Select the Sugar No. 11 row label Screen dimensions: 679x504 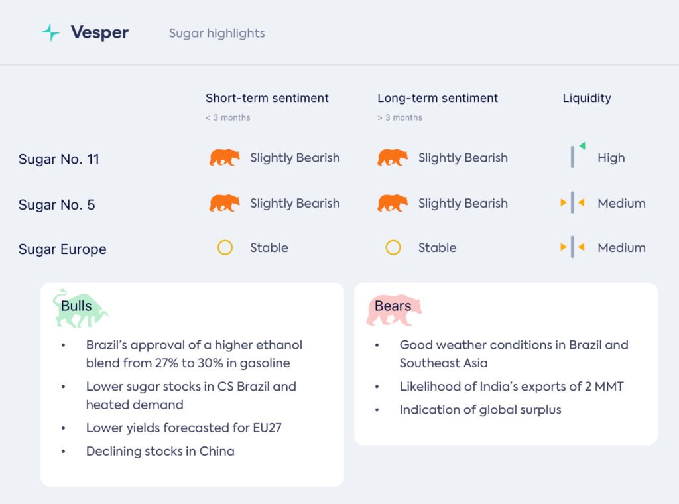tap(59, 159)
